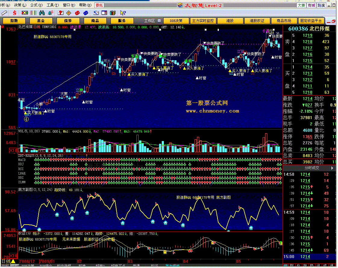The height and width of the screenshot is (268, 338).
Task: Click the circled number 4 wave marker
Action: tap(26, 119)
